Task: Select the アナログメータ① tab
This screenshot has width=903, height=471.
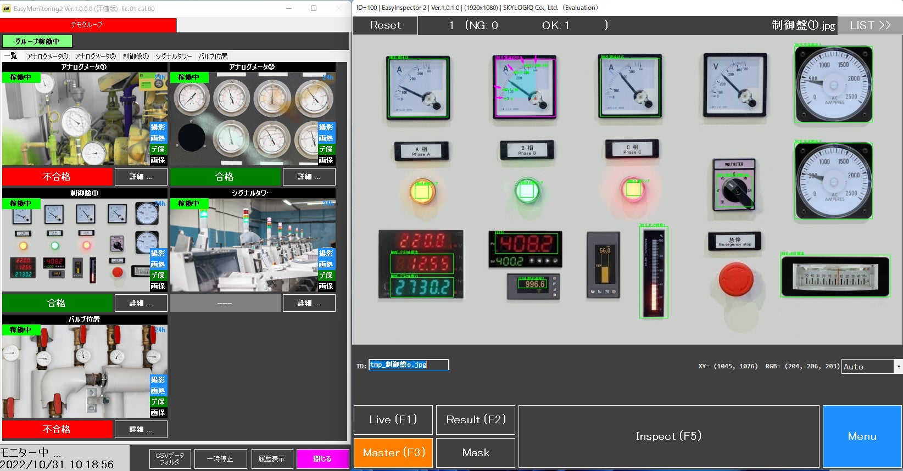Action: (x=47, y=56)
